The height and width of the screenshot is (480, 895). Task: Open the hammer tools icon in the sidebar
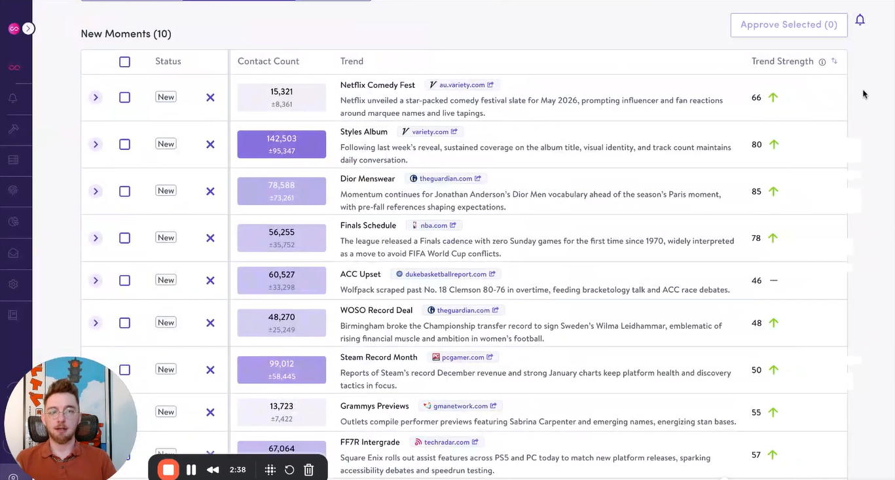coord(13,129)
